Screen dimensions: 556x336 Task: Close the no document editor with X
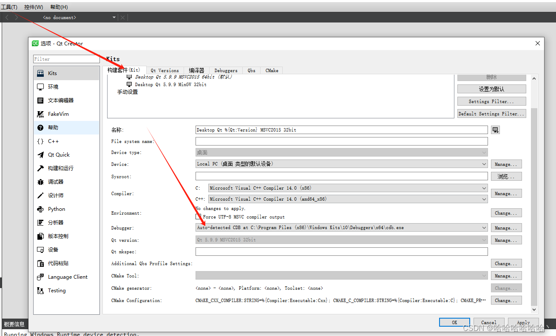point(123,17)
